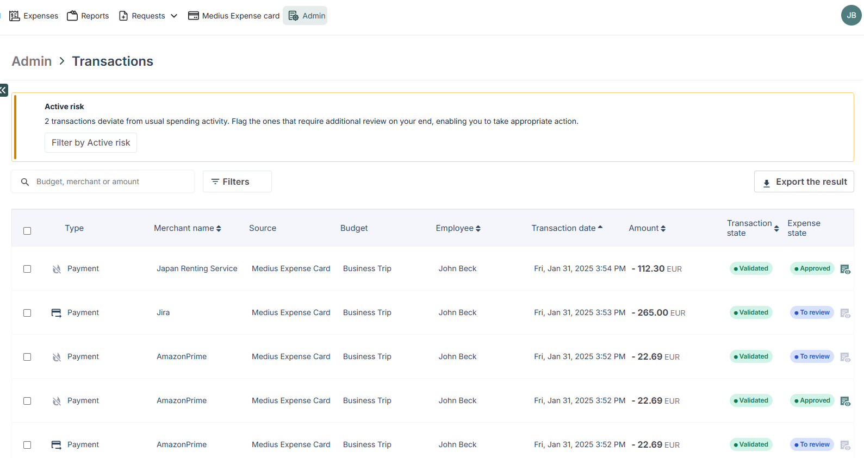
Task: Select the Jira row checkbox
Action: [27, 313]
